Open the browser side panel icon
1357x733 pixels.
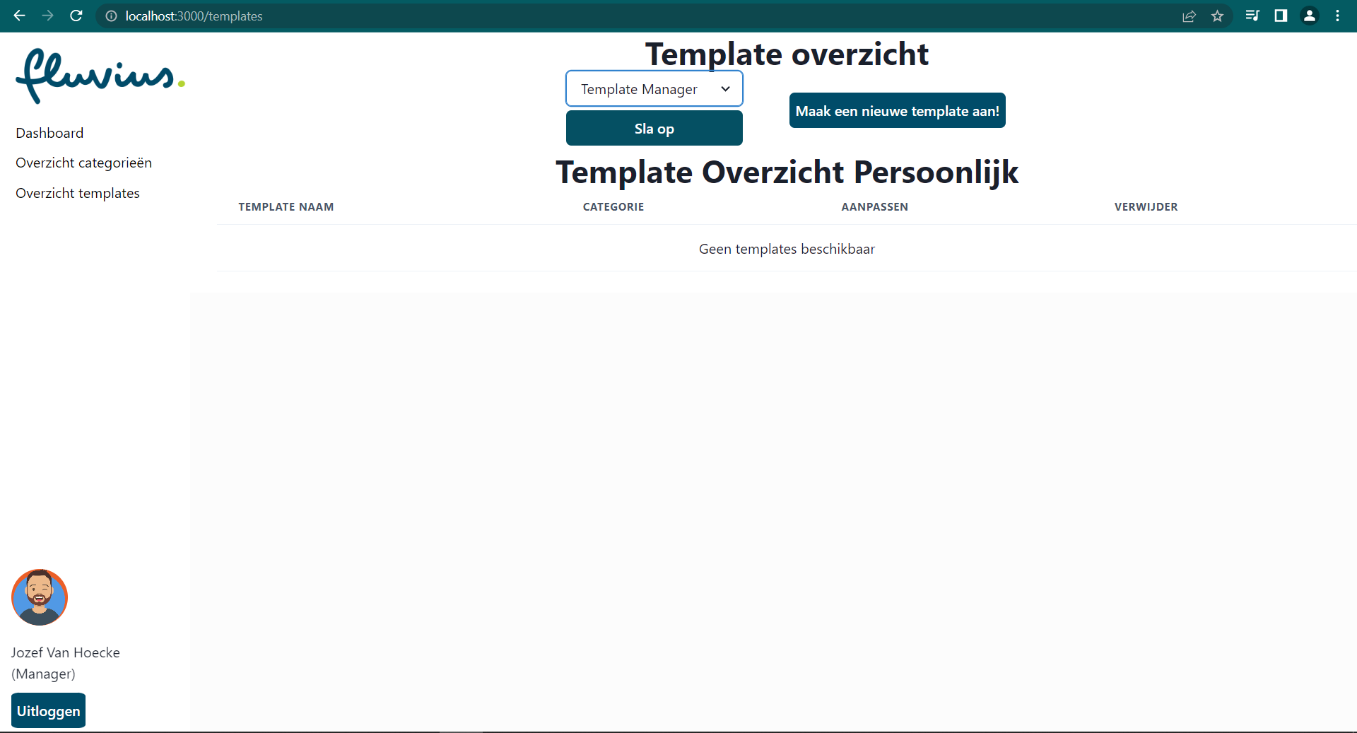(1281, 16)
